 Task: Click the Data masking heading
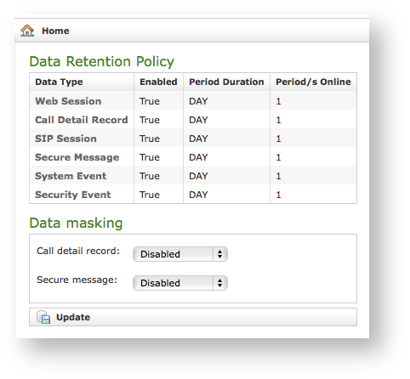click(x=76, y=223)
